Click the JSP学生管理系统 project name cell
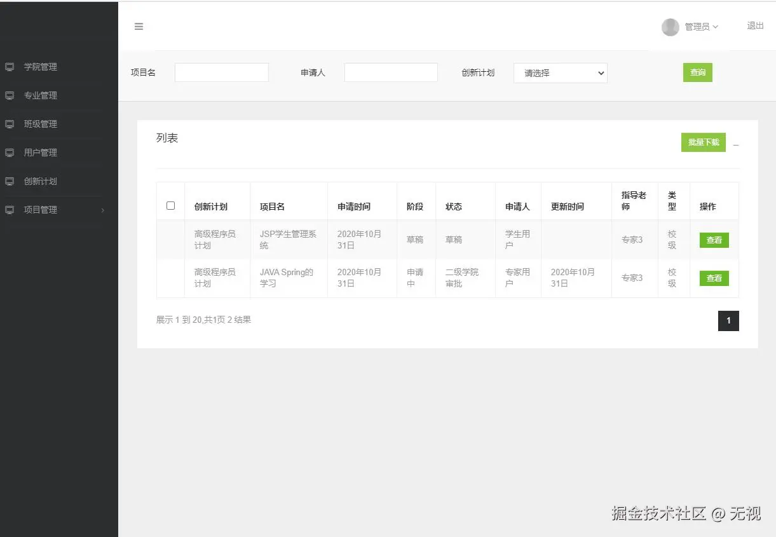Screen dimensions: 776x537 [x=288, y=240]
